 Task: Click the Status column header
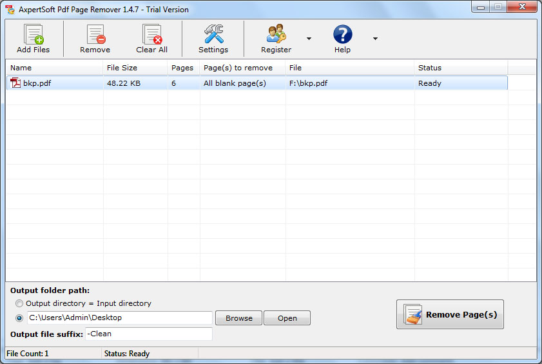coord(461,68)
